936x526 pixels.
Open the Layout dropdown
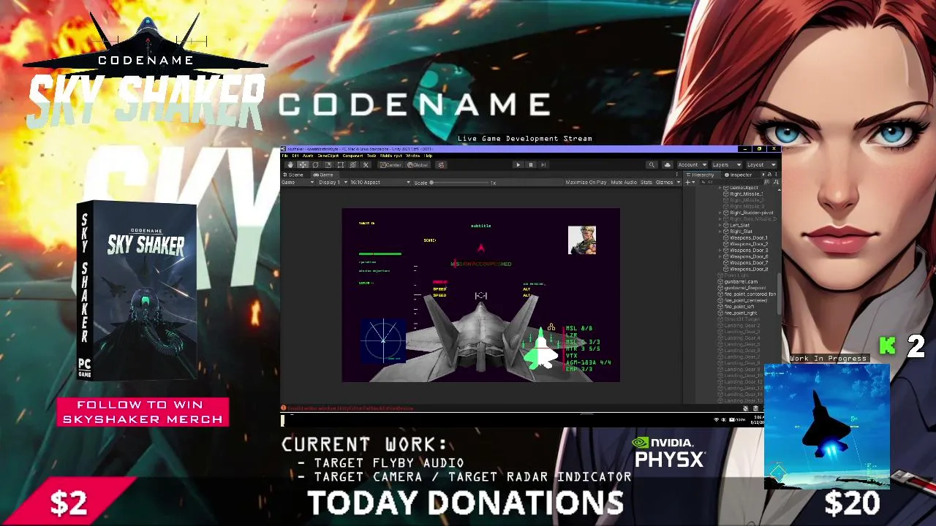pyautogui.click(x=760, y=164)
